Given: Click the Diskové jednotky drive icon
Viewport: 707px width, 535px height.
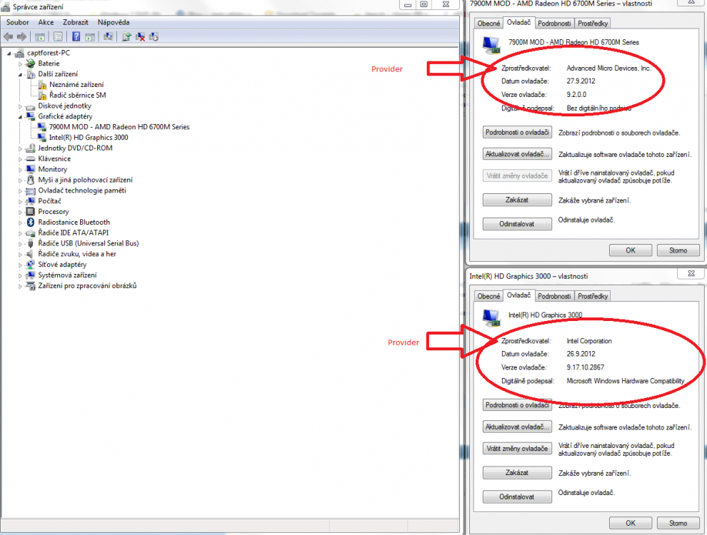Looking at the screenshot, I should (x=31, y=106).
